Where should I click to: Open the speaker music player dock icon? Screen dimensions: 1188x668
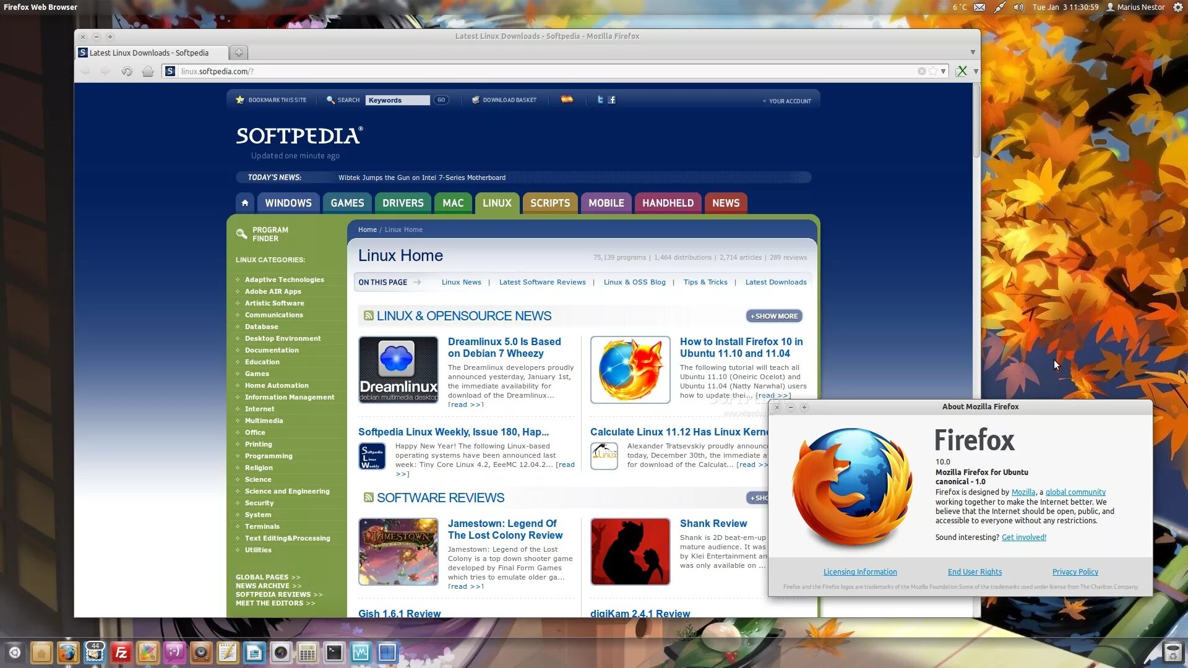pyautogui.click(x=201, y=653)
